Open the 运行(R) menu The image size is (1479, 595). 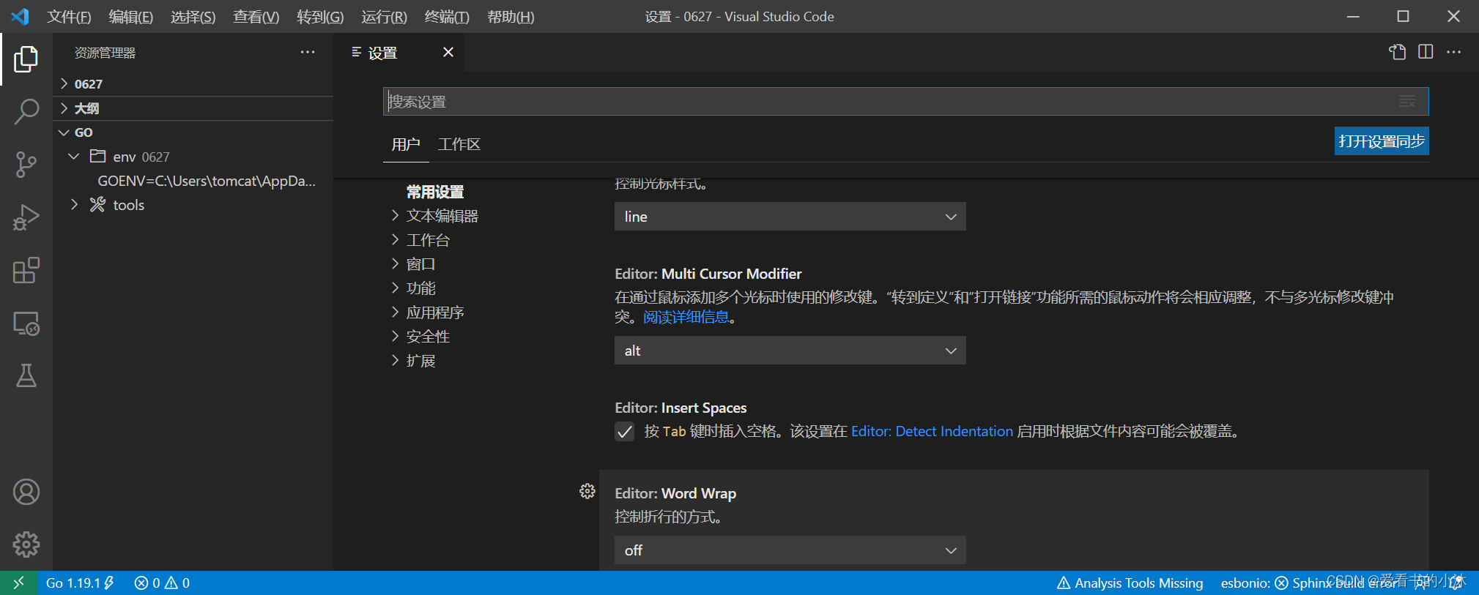pos(384,17)
